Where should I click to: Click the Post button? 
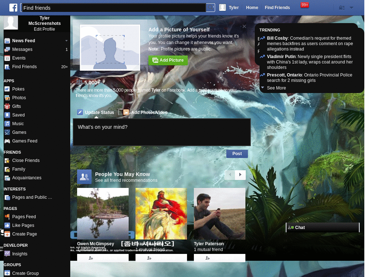tap(237, 154)
